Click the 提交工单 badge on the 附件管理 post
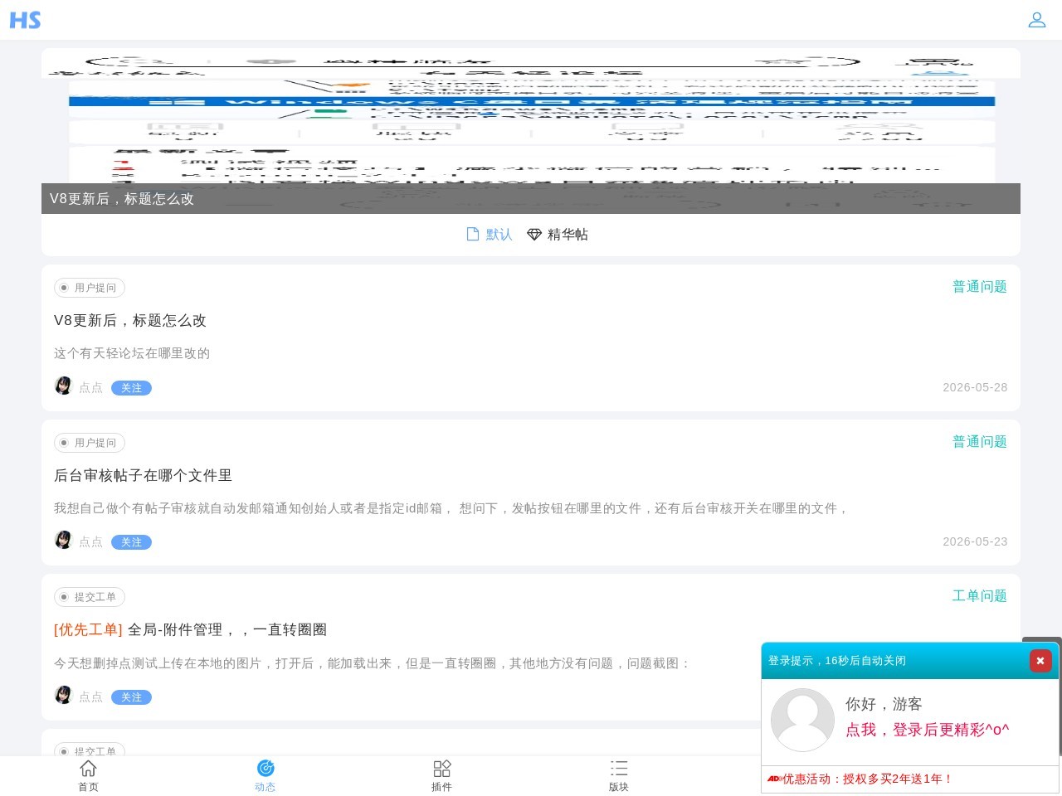The image size is (1062, 796). pos(90,597)
